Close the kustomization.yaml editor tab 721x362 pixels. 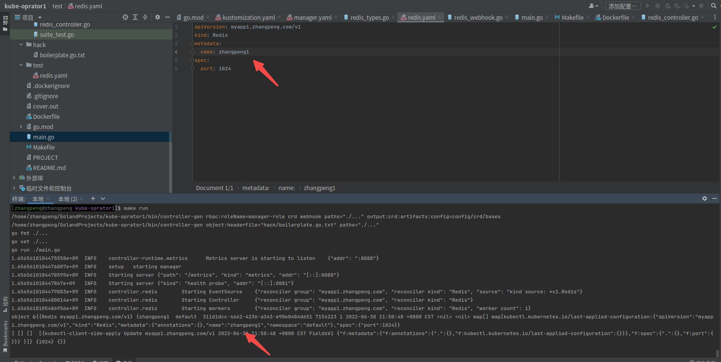[279, 17]
